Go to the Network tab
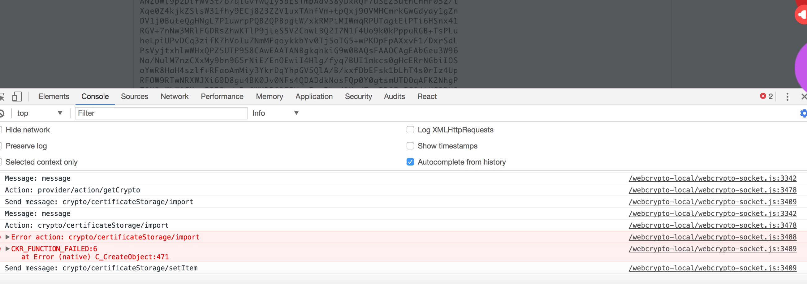The height and width of the screenshot is (284, 807). (175, 97)
